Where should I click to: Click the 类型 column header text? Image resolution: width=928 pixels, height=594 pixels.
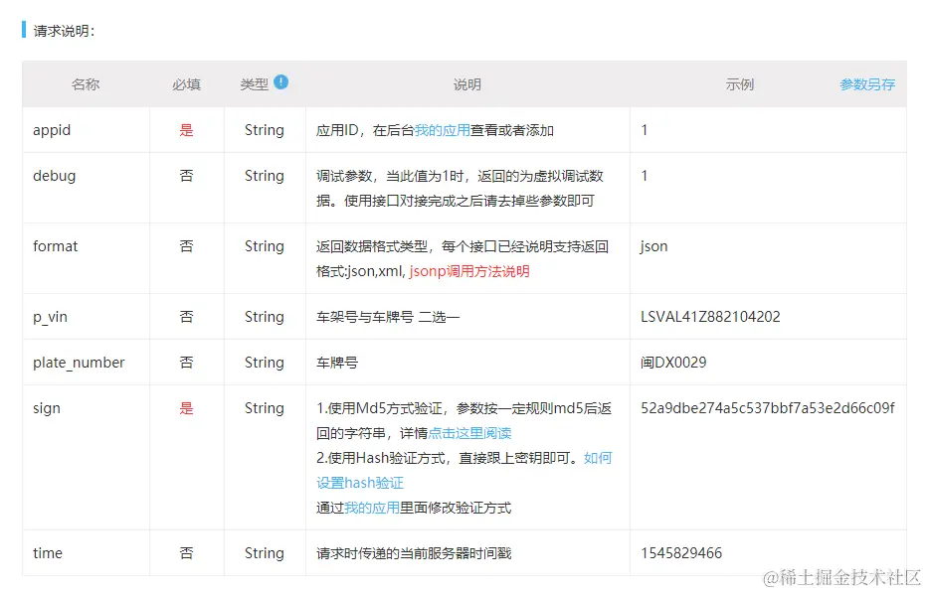pos(254,84)
